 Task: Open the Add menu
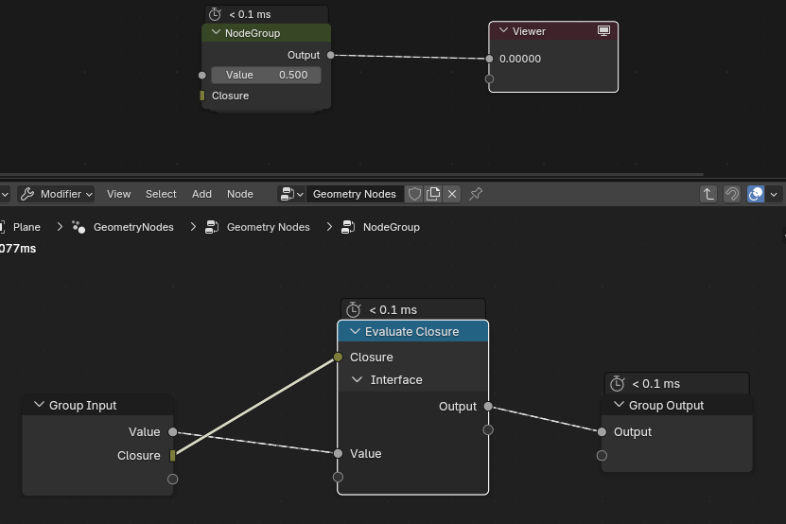201,194
